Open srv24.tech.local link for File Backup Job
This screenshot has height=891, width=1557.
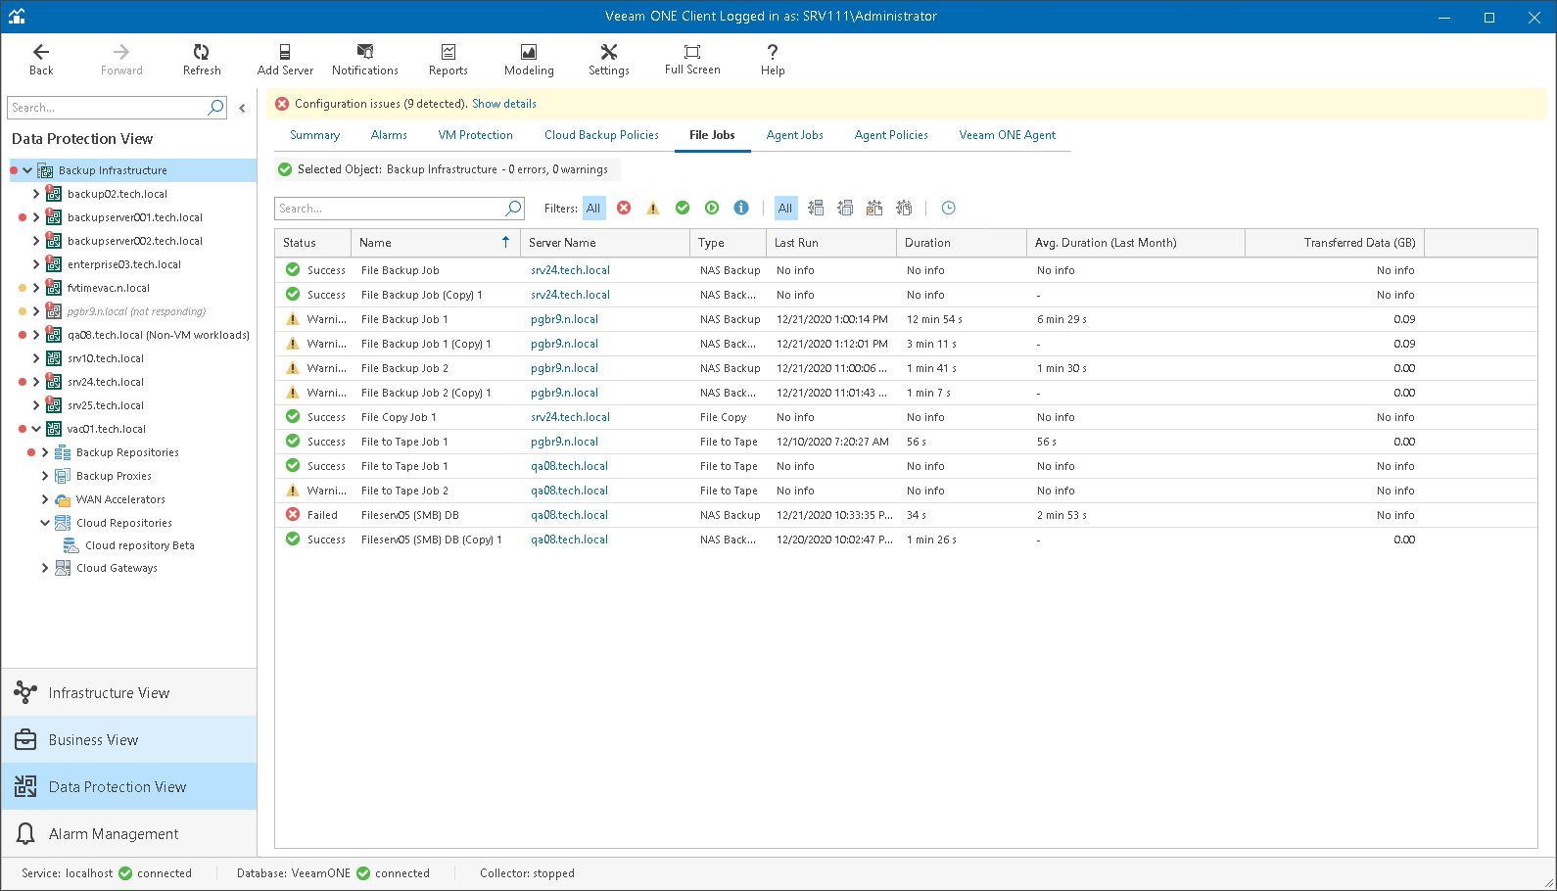coord(570,270)
